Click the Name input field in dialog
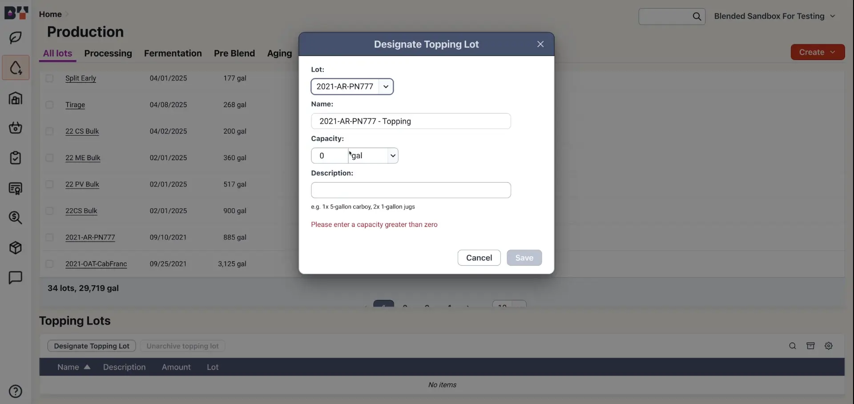 [x=411, y=121]
